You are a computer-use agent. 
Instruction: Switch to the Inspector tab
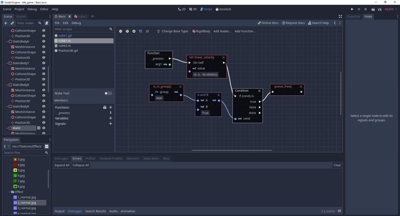[354, 16]
